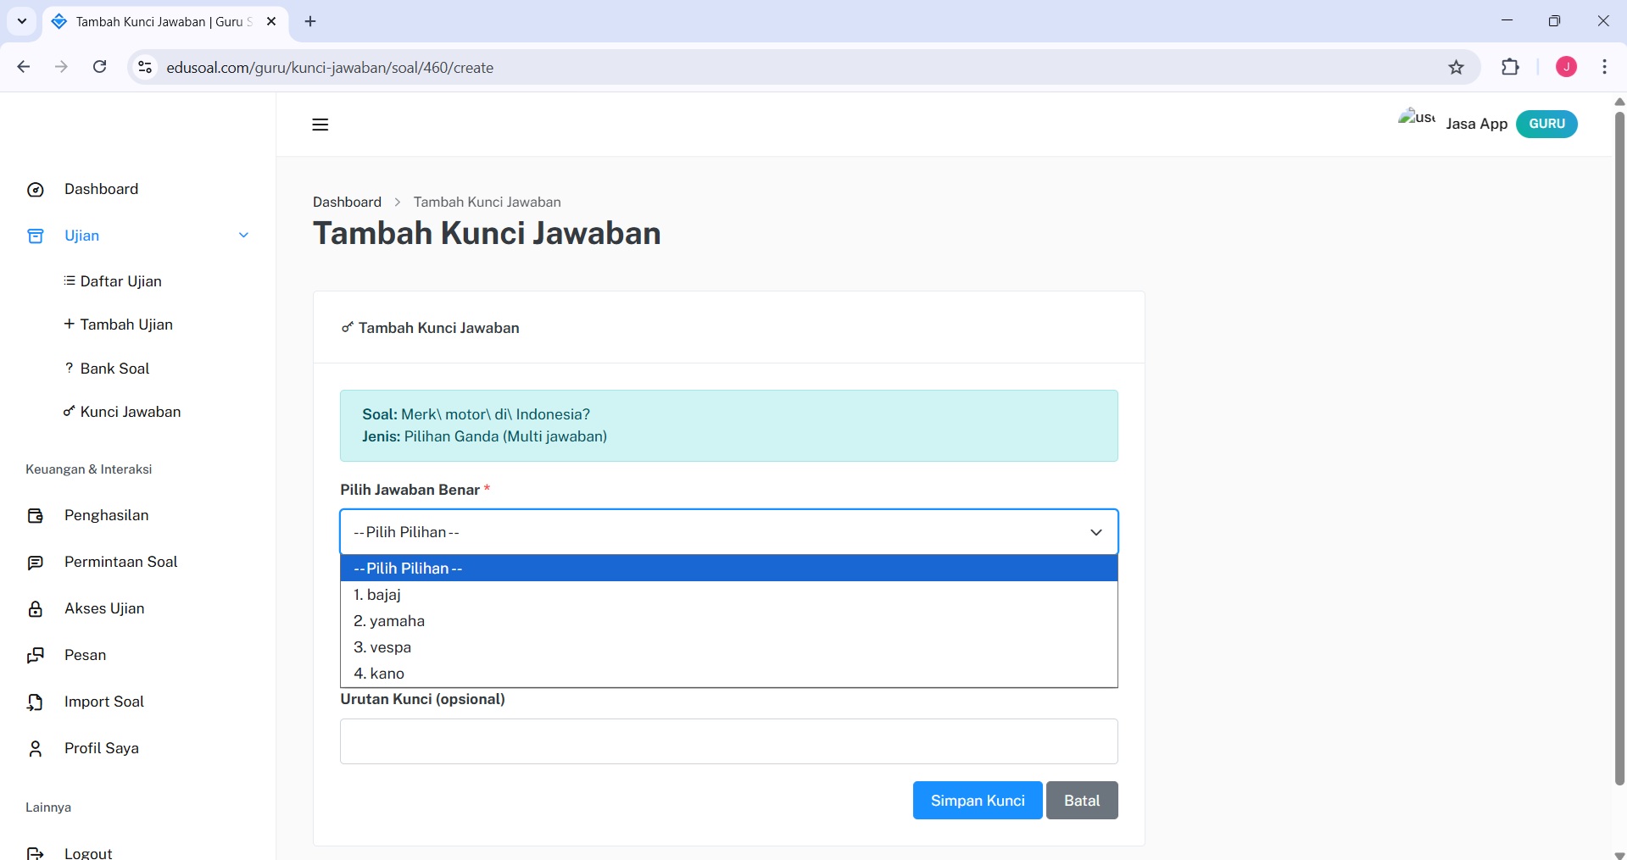This screenshot has height=860, width=1627.
Task: Choose option 3. vespa from list
Action: [382, 647]
